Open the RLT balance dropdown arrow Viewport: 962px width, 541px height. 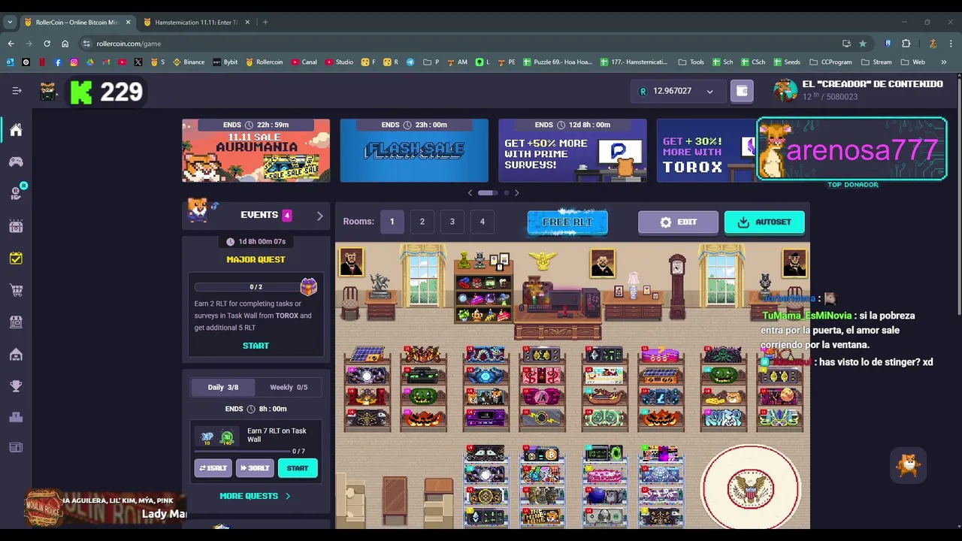[709, 91]
